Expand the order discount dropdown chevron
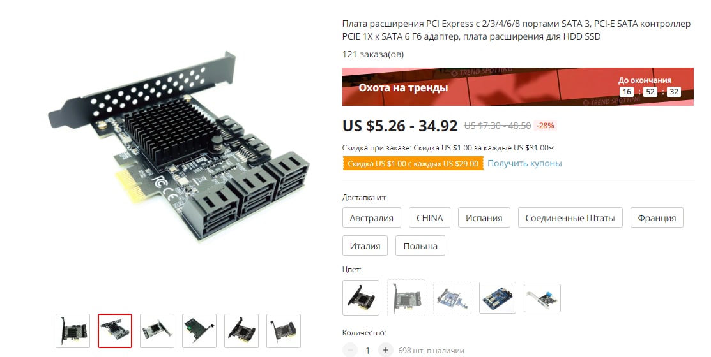The height and width of the screenshot is (357, 711). click(x=551, y=148)
